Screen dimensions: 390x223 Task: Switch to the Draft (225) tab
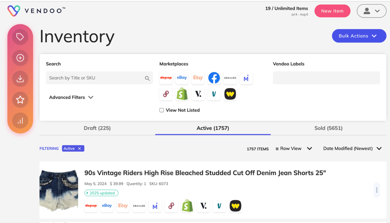(x=97, y=128)
